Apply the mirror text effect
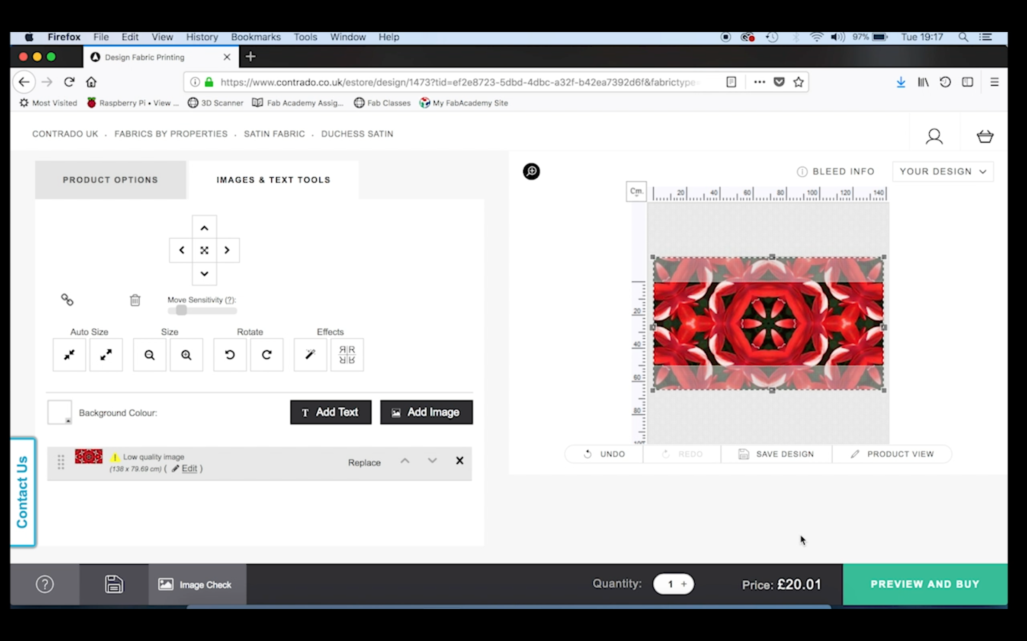 pyautogui.click(x=347, y=355)
